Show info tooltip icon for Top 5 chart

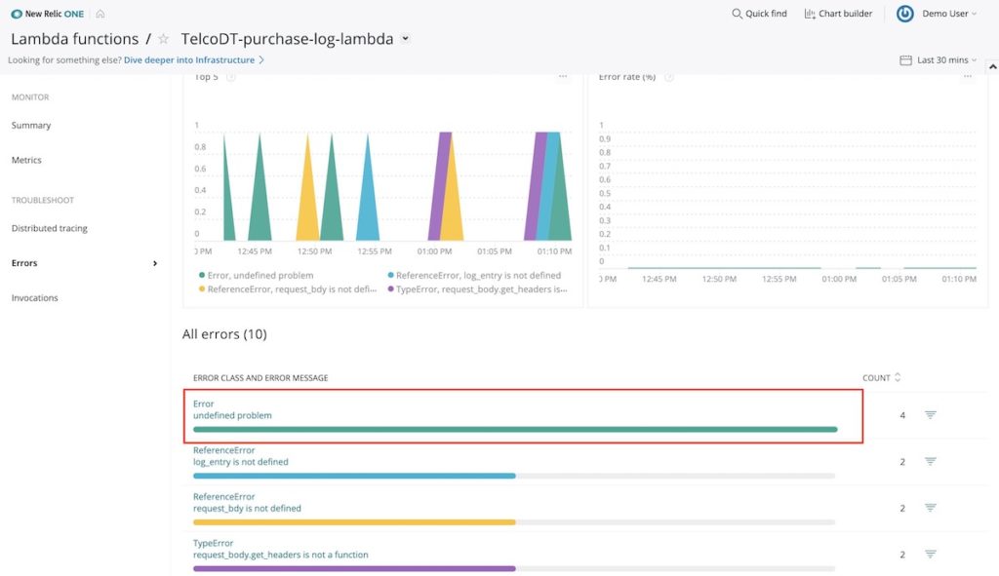pos(230,77)
